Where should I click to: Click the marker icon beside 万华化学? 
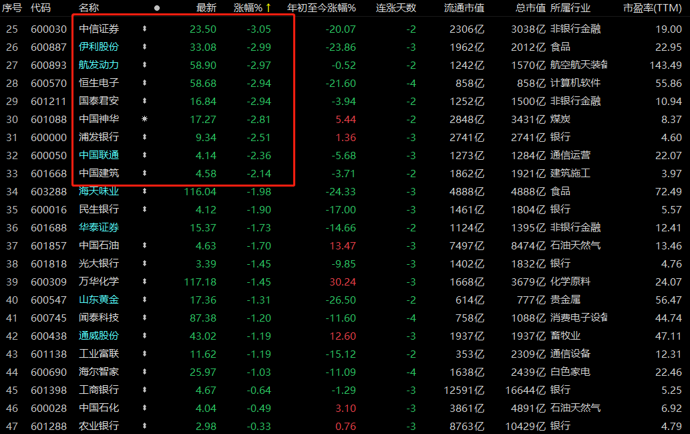[144, 282]
